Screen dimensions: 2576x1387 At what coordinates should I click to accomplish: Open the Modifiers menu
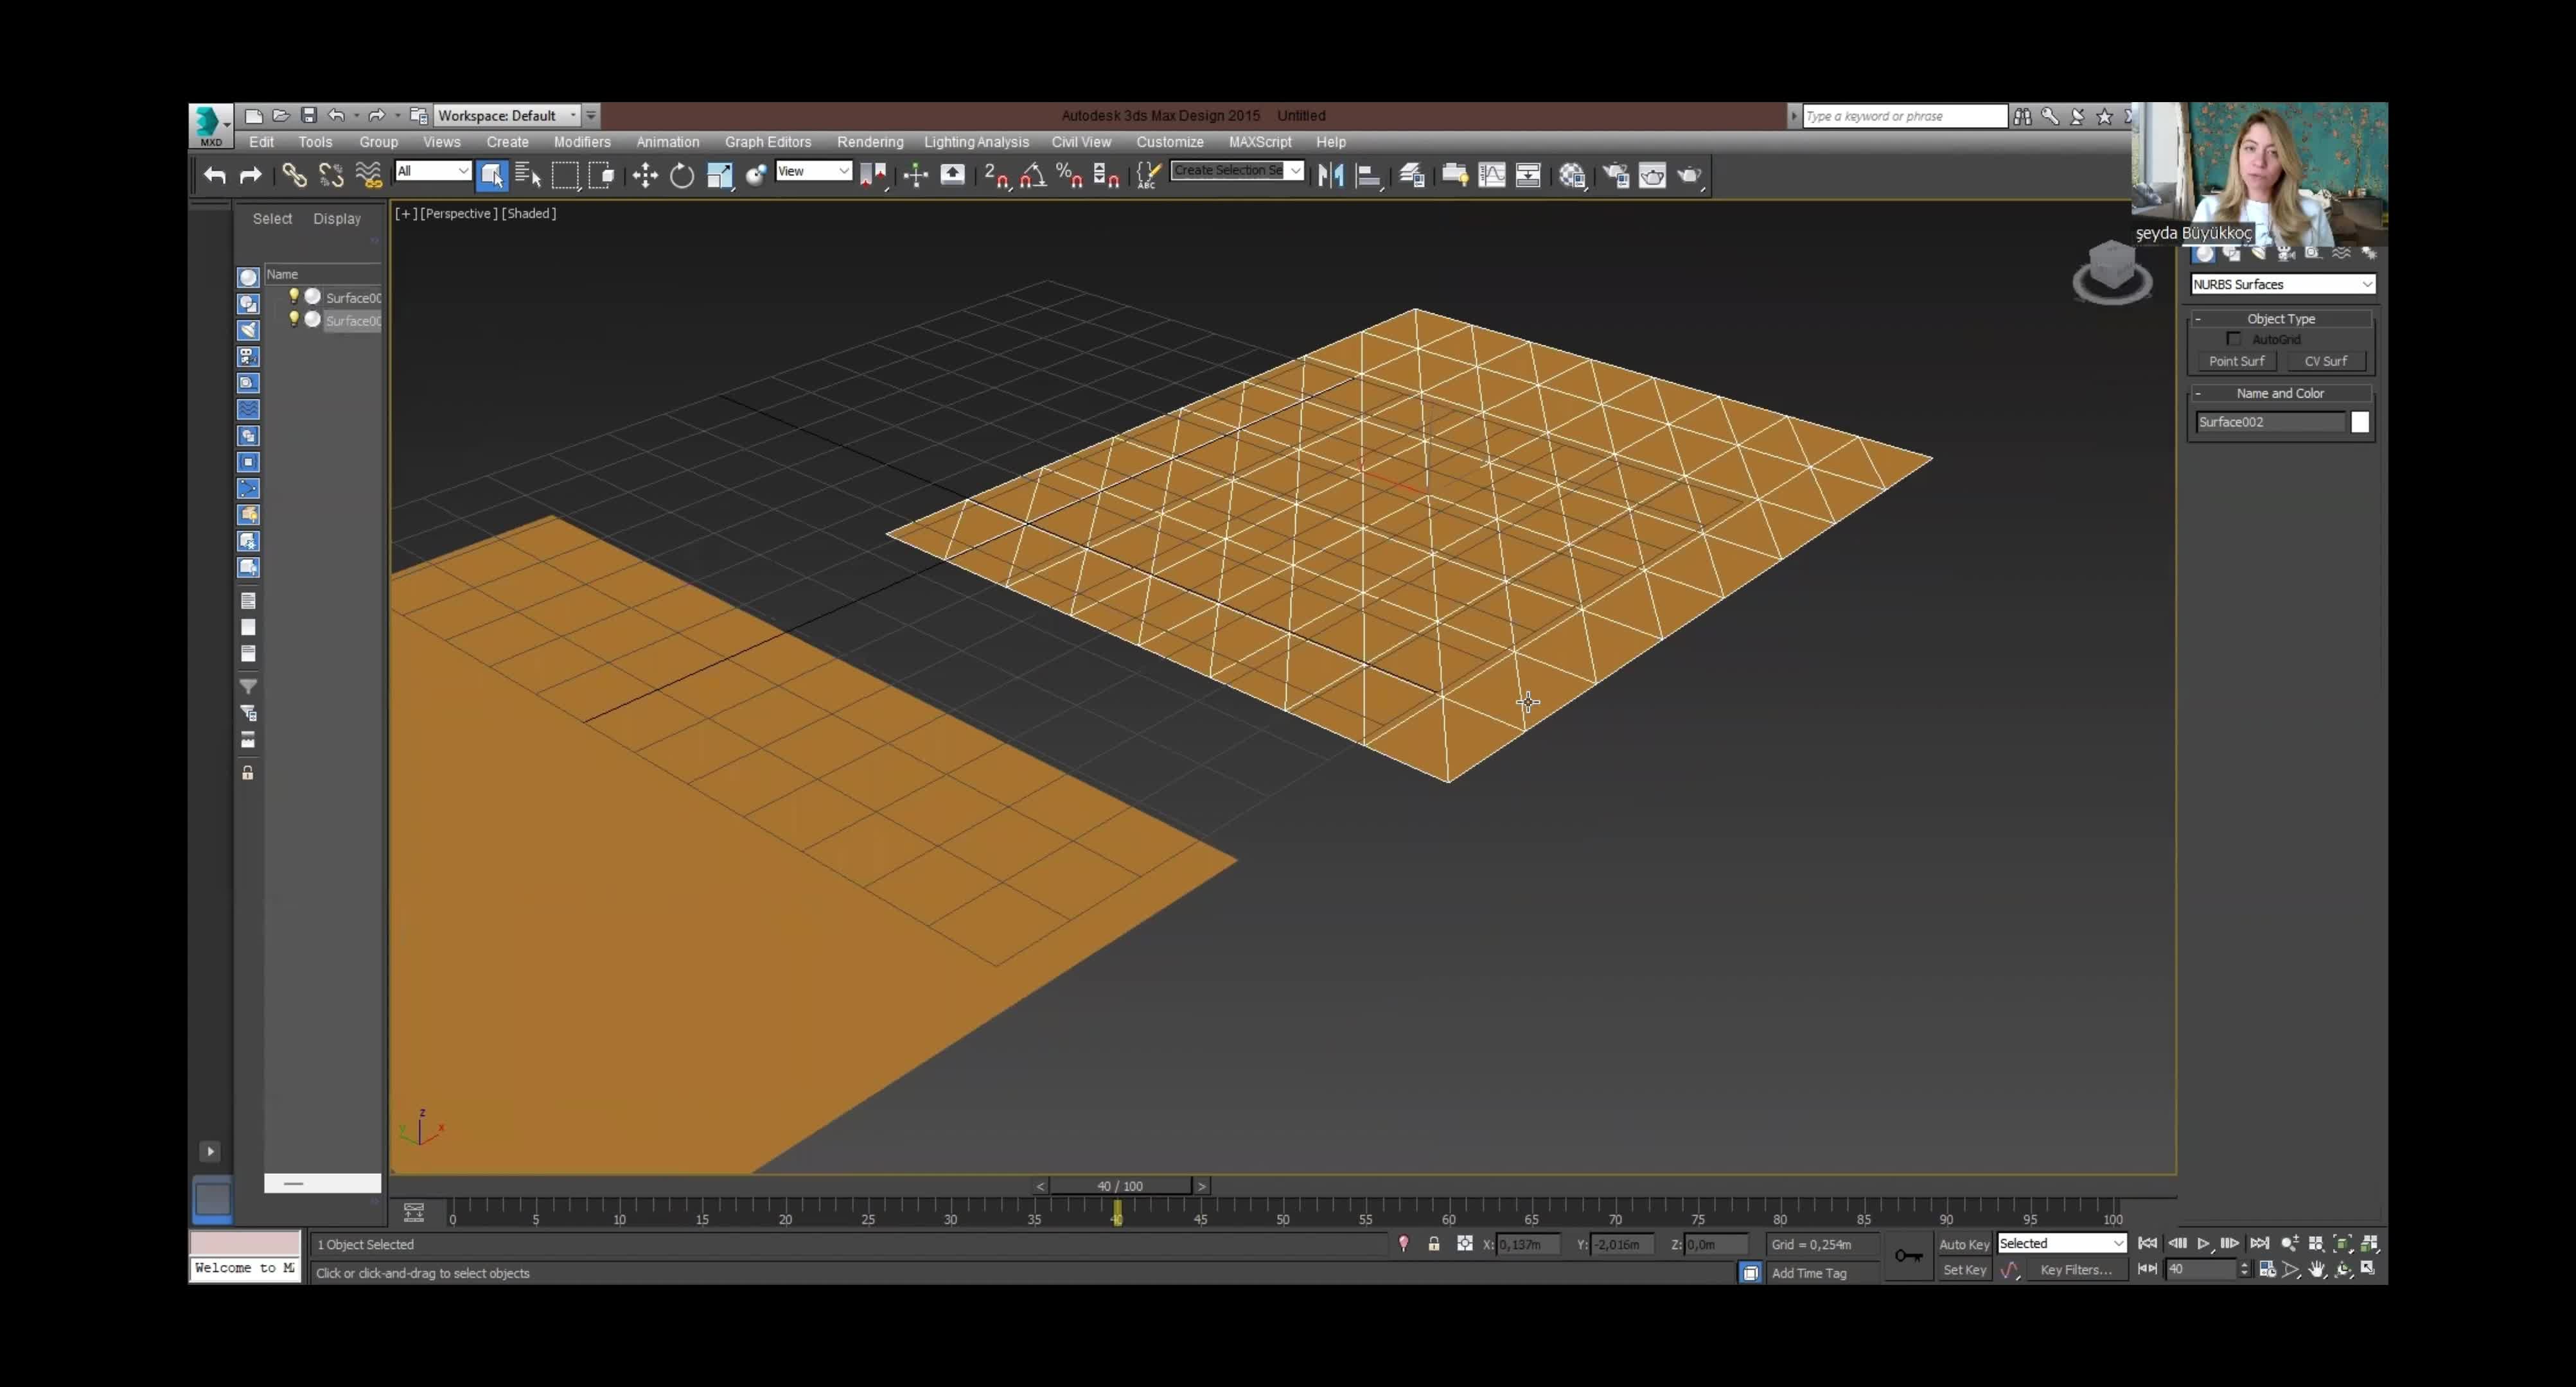582,142
